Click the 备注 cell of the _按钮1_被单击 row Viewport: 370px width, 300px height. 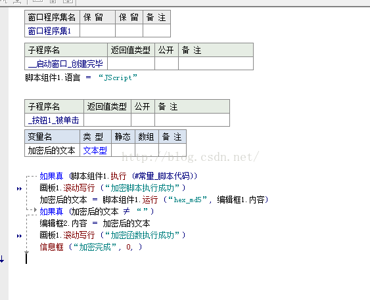(193, 120)
